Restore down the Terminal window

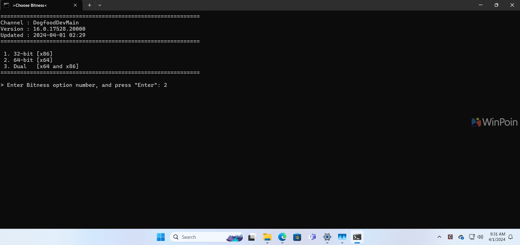[x=496, y=5]
